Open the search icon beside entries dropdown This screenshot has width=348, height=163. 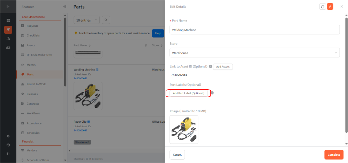click(106, 20)
